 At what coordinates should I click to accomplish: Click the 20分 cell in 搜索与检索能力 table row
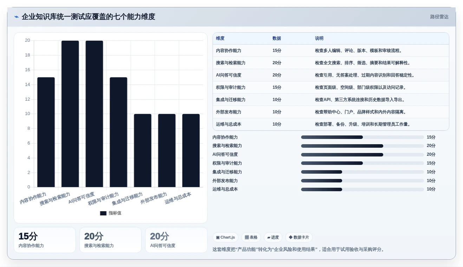point(277,63)
